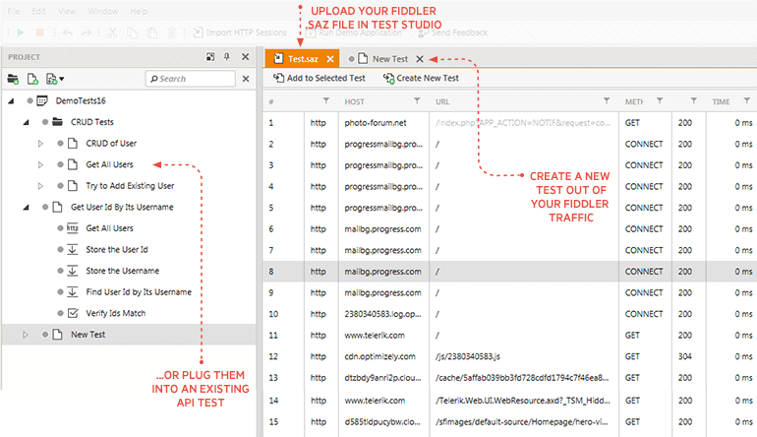The width and height of the screenshot is (757, 437).
Task: Click 2380340583.log.op... host in row 10
Action: (382, 314)
